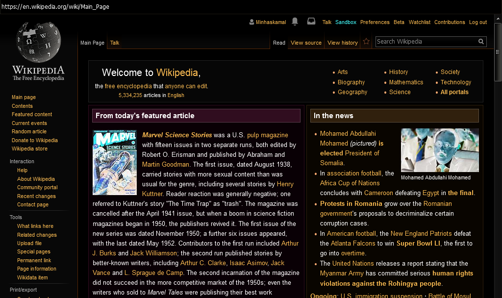
Task: Open Page information link
Action: [x=36, y=269]
